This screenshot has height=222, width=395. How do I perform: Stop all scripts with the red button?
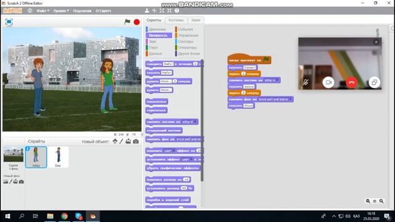click(137, 22)
